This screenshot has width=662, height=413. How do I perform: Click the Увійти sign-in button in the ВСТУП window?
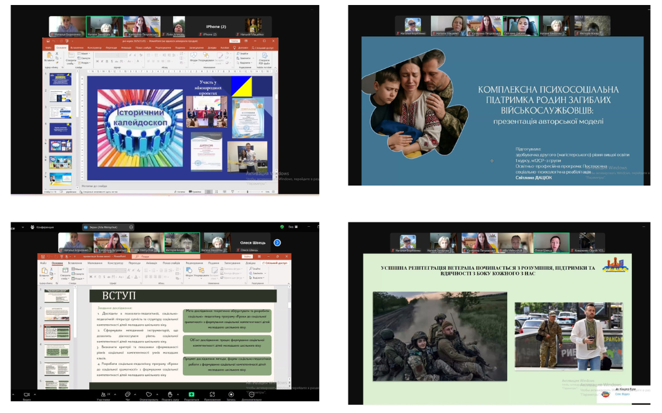click(247, 256)
